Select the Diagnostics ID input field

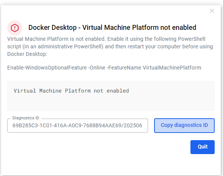pyautogui.click(x=78, y=125)
